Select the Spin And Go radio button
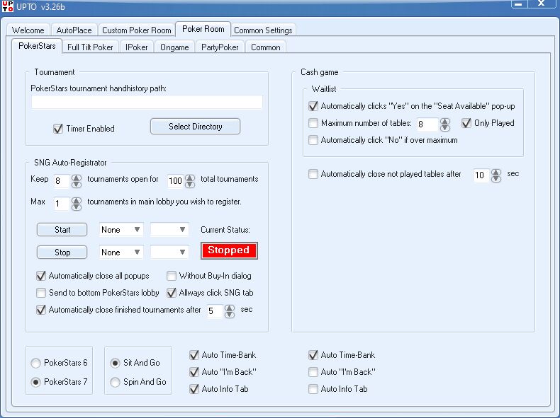The image size is (560, 418). coord(115,383)
